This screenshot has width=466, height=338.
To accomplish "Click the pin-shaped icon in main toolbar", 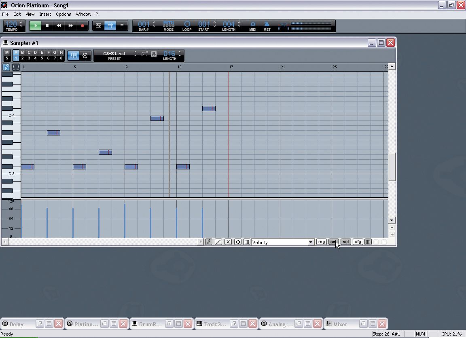I will click(x=122, y=26).
